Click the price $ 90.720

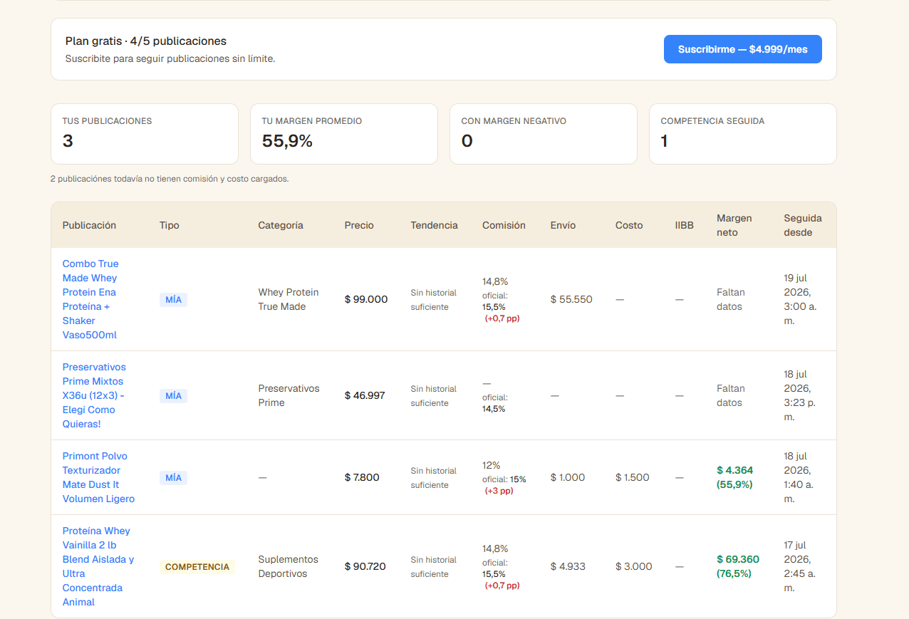(365, 566)
